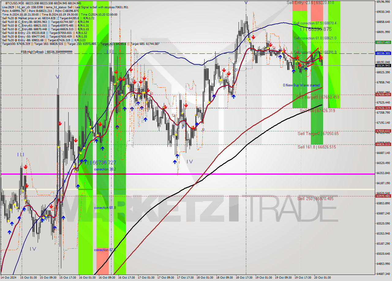Click the 'correction 38.2' label
This screenshot has height=281, width=392.
pos(105,169)
